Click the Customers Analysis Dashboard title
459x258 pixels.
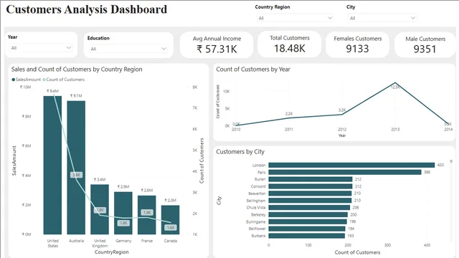[x=87, y=9]
